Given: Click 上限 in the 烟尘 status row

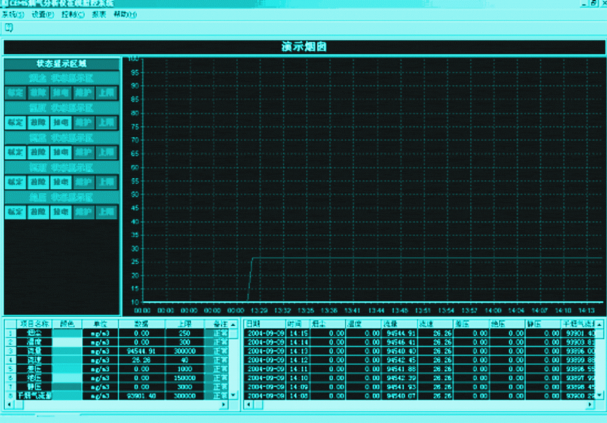Looking at the screenshot, I should (x=106, y=93).
